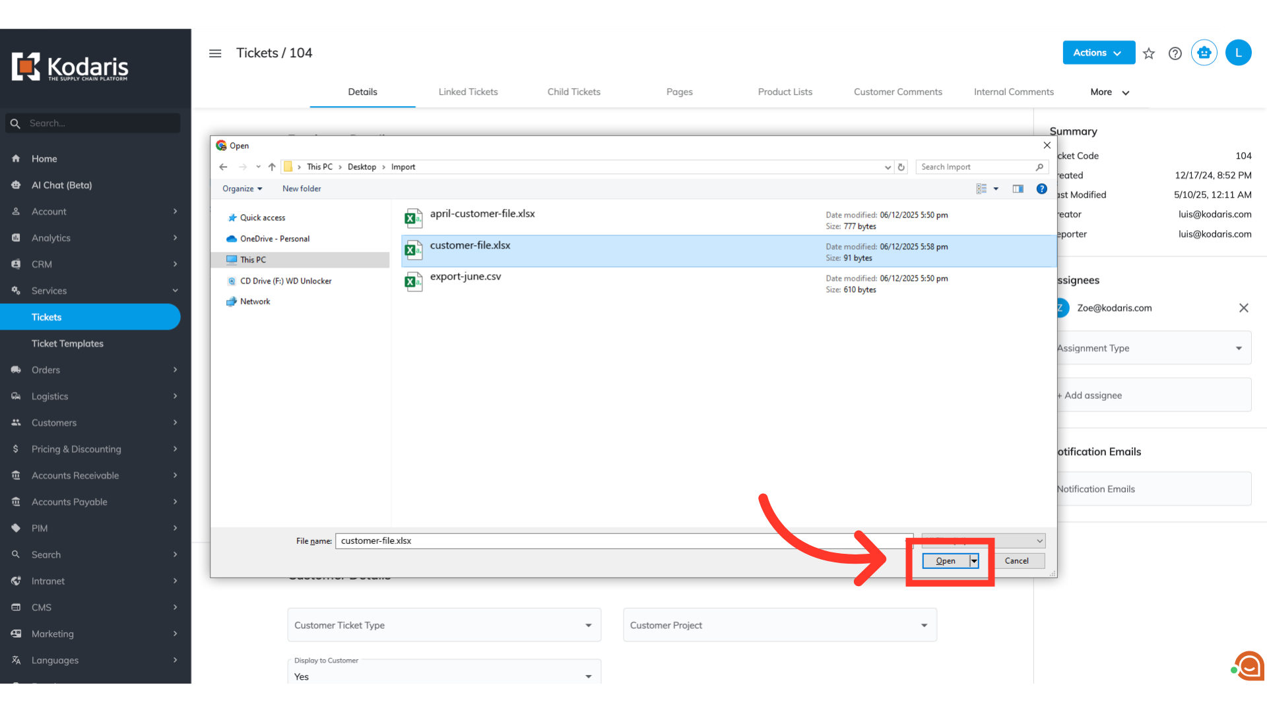Click the AI robot assistant icon
This screenshot has height=712, width=1267.
pos(1204,53)
